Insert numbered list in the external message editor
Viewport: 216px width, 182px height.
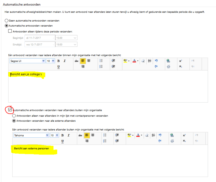(105, 141)
